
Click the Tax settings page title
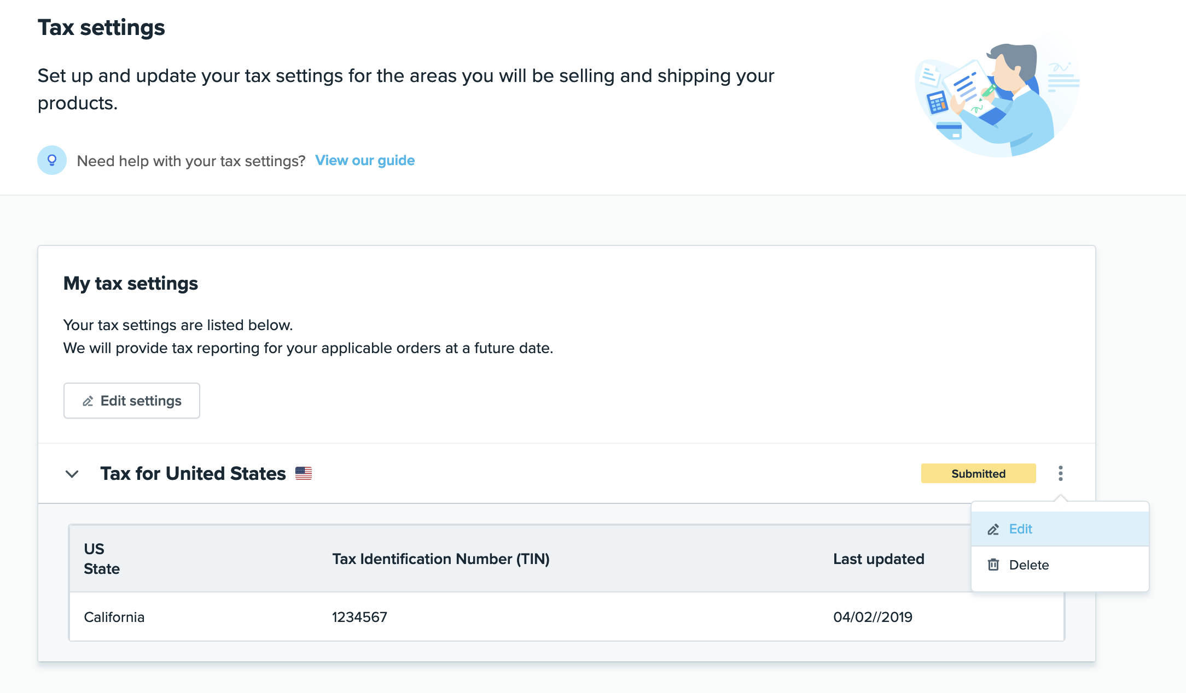tap(101, 28)
